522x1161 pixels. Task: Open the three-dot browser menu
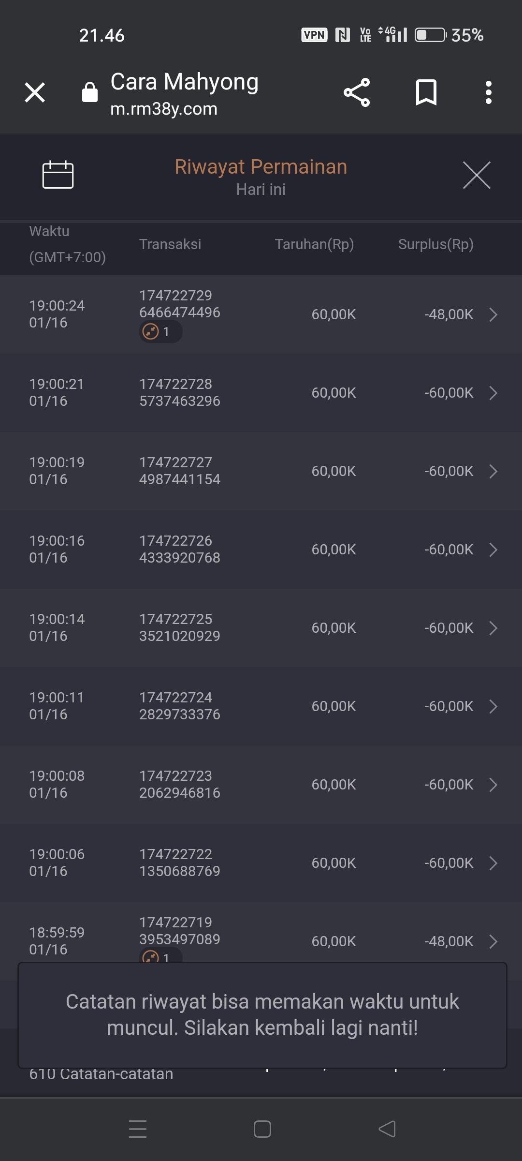tap(489, 92)
